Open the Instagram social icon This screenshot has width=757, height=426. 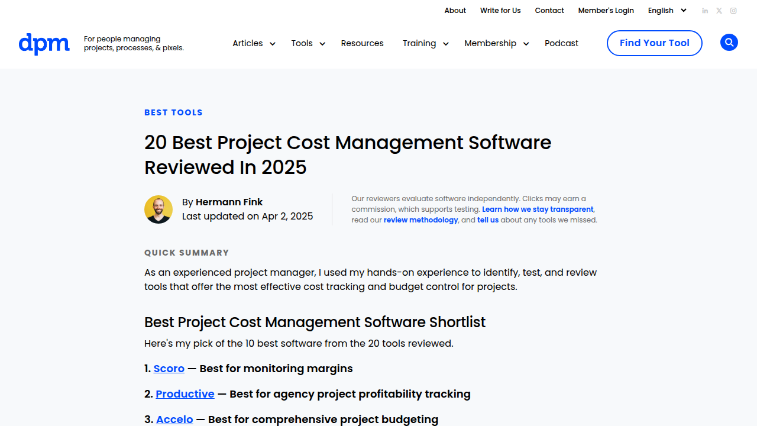coord(733,11)
